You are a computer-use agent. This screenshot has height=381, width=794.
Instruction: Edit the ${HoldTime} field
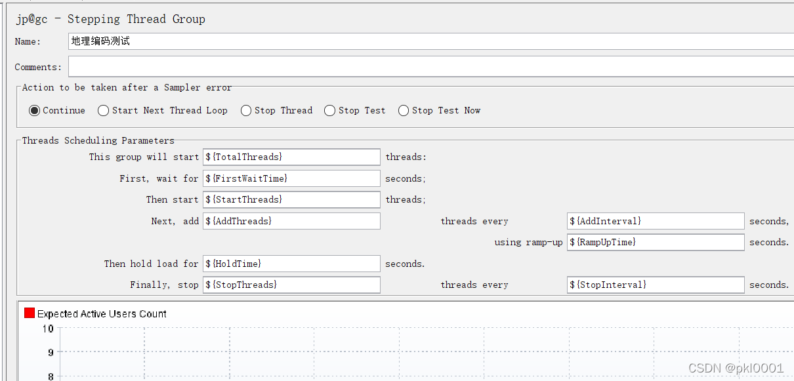click(x=291, y=264)
